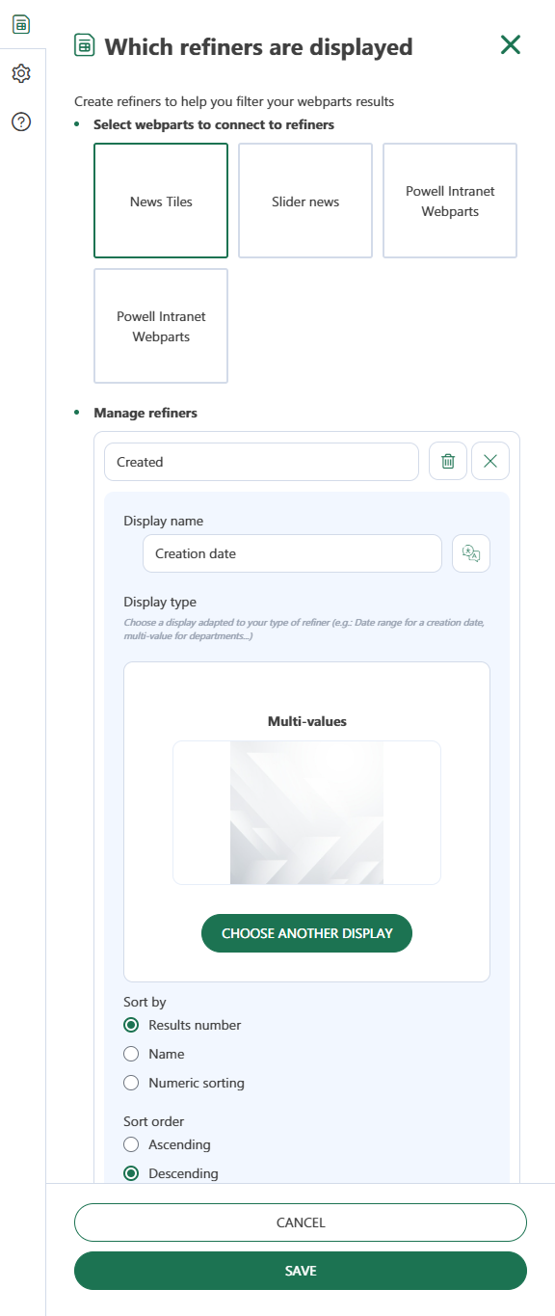Click Choose Another Display button
The height and width of the screenshot is (1316, 555).
pyautogui.click(x=306, y=933)
